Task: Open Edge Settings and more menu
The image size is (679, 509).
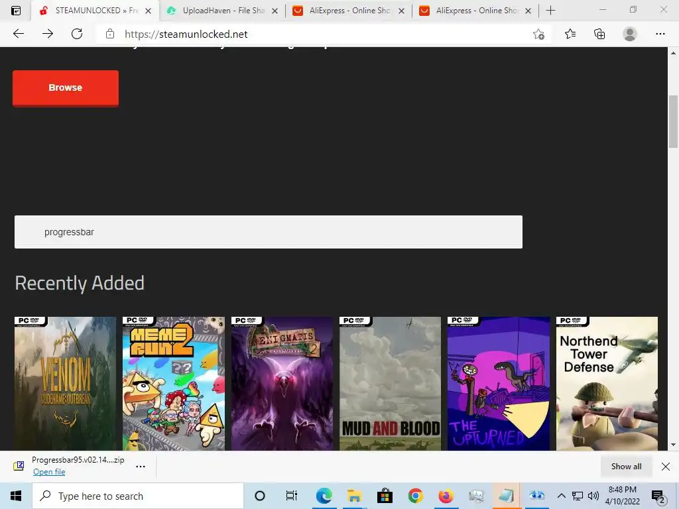Action: (660, 34)
